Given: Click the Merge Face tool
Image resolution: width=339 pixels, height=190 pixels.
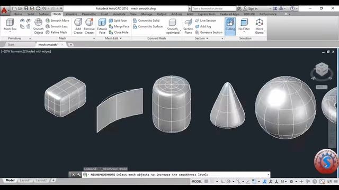Looking at the screenshot, I should click(119, 26).
